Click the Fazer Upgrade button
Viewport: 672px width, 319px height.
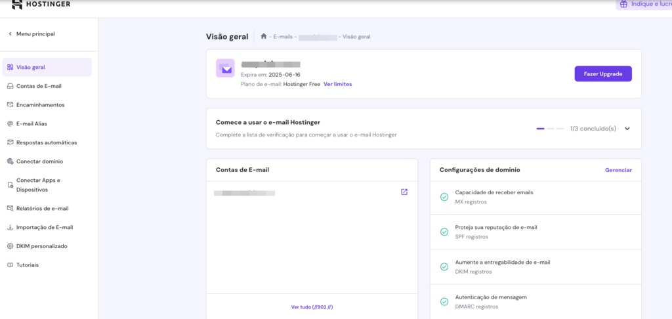[603, 74]
